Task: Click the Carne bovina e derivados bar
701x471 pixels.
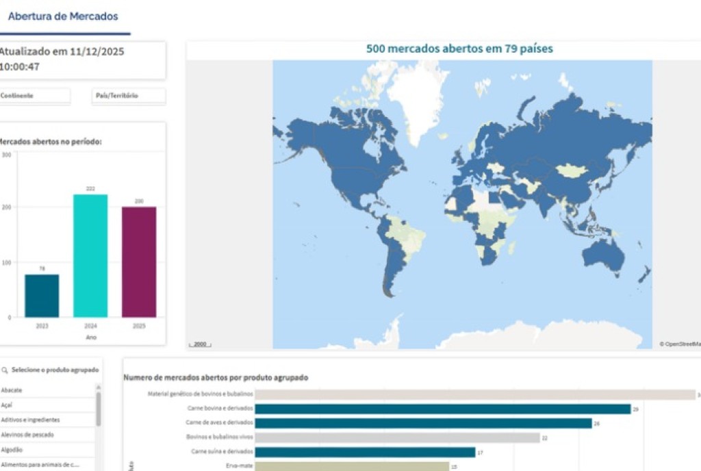Action: click(442, 409)
